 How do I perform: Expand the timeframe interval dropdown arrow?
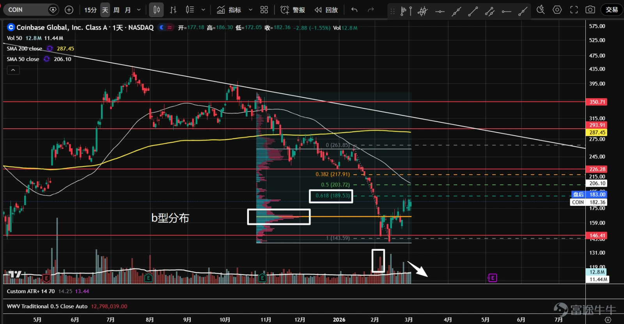(138, 10)
